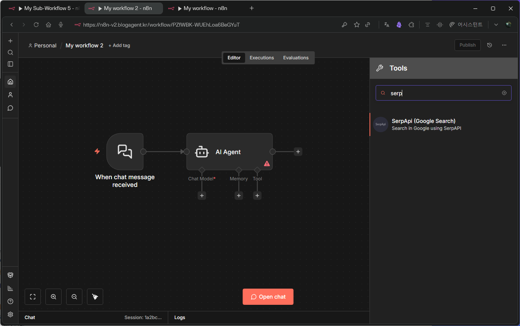Open the chat bubble sidebar icon

[10, 108]
